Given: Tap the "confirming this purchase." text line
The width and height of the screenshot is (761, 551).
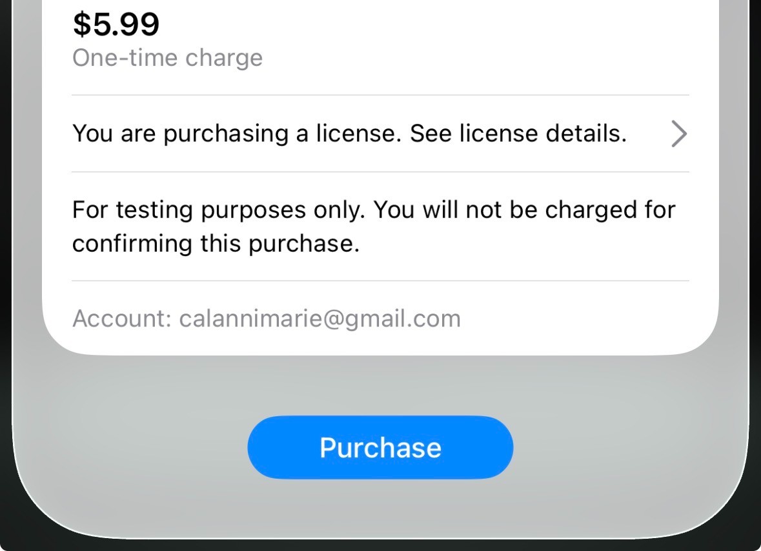Looking at the screenshot, I should tap(215, 244).
